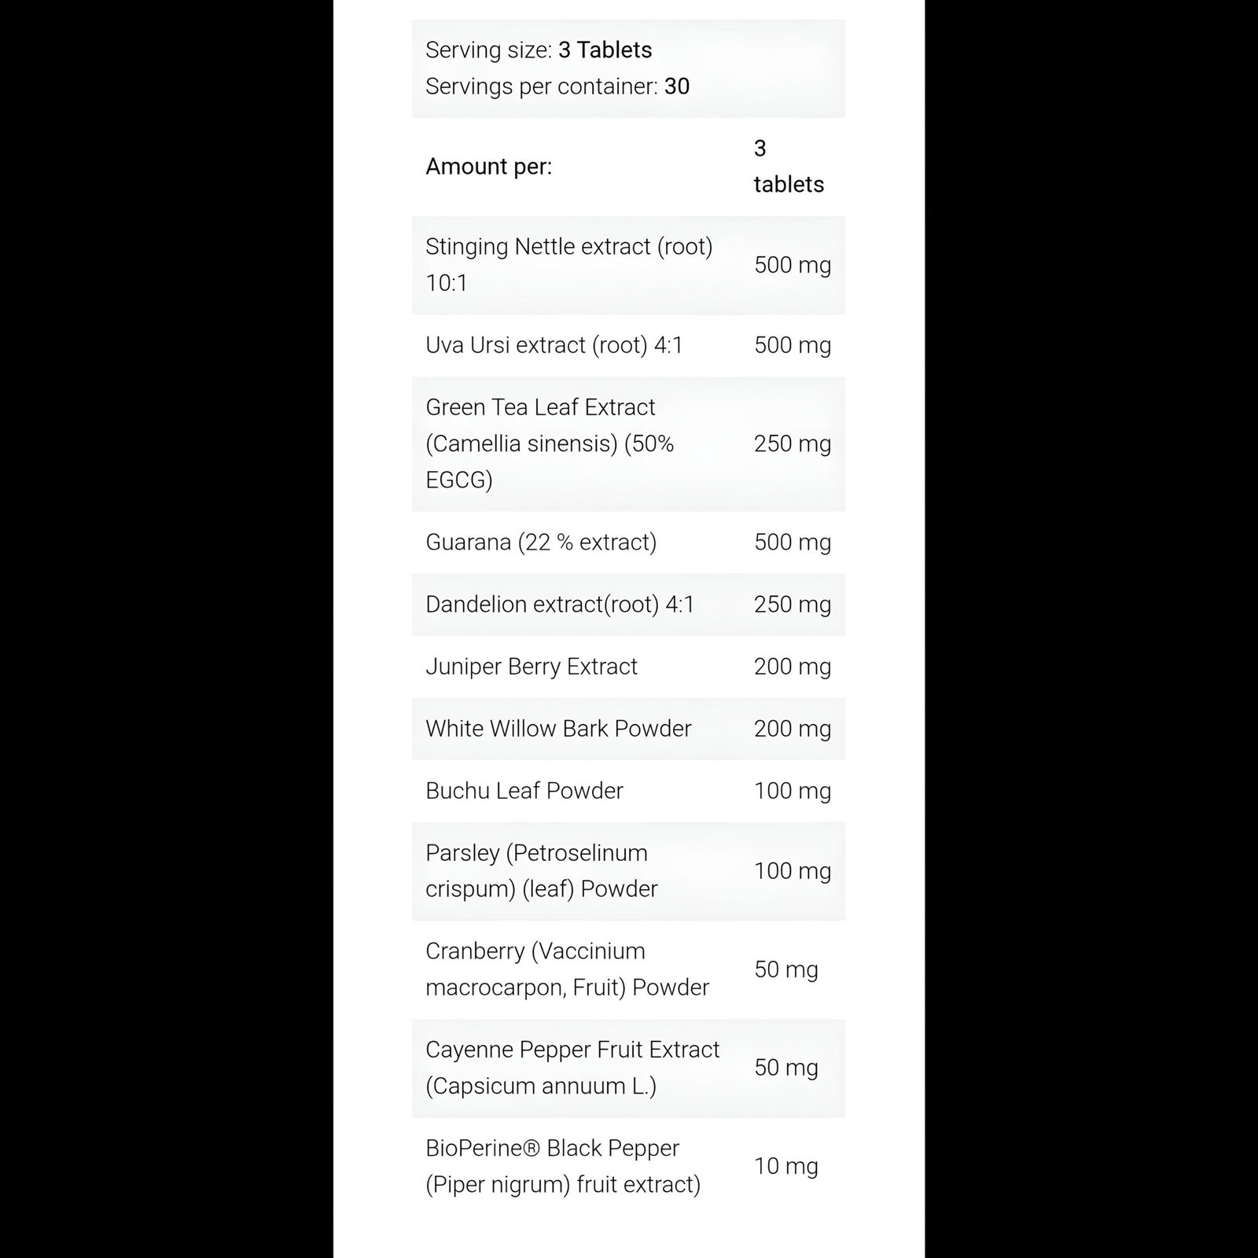This screenshot has width=1258, height=1258.
Task: Select the Parsley leaf Powder entry
Action: pyautogui.click(x=628, y=871)
